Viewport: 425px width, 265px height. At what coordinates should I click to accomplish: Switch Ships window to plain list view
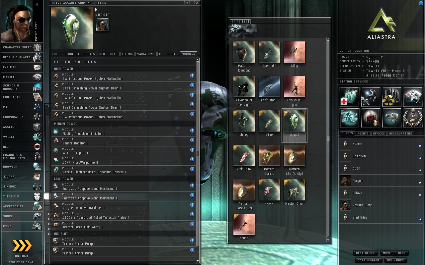click(256, 30)
